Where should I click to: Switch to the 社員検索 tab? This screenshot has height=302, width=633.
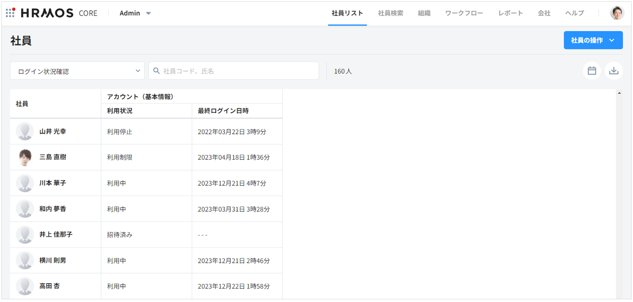(390, 13)
